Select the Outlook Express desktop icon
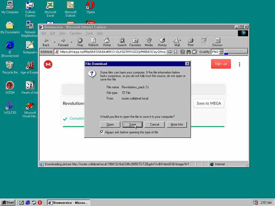 point(30,9)
